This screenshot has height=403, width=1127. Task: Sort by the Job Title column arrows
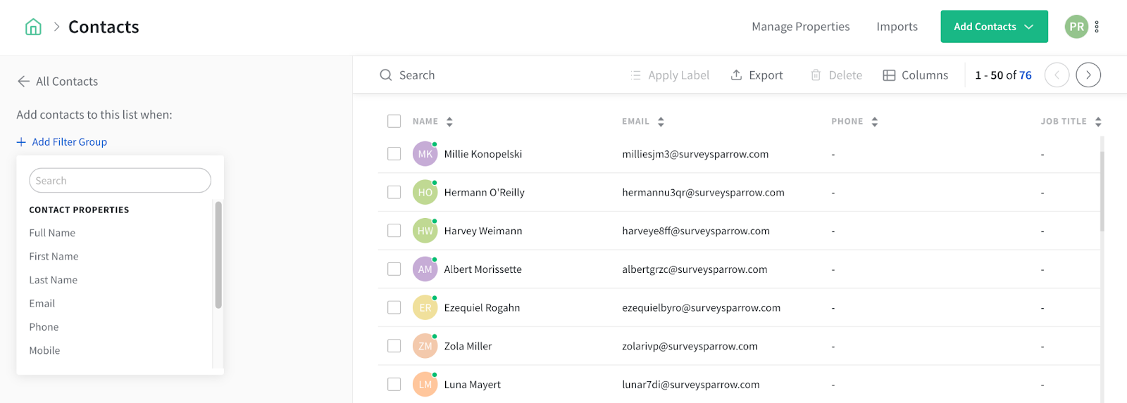[x=1098, y=122]
